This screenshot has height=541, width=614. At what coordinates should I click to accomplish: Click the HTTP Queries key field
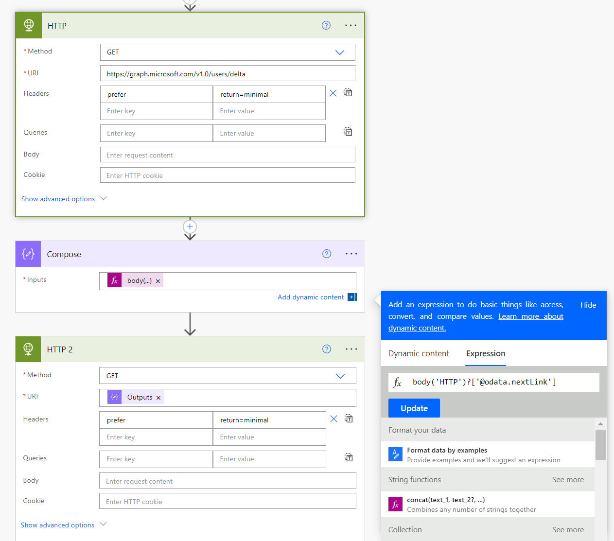pyautogui.click(x=157, y=133)
